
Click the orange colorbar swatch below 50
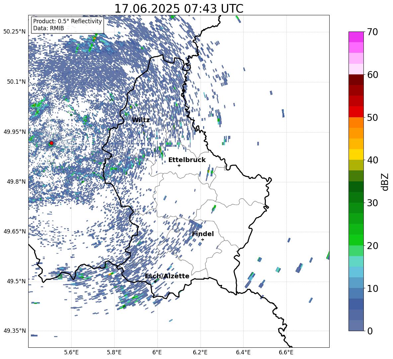(356, 123)
